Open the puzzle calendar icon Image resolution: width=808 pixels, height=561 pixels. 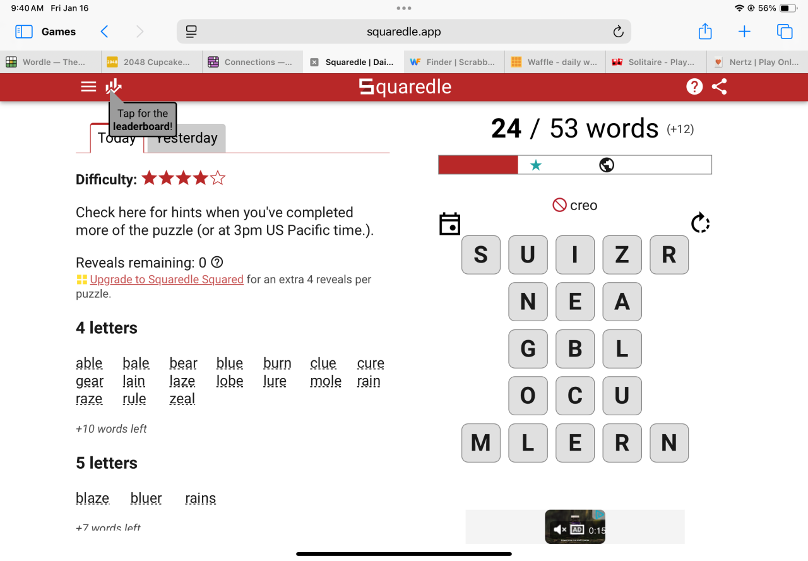[449, 224]
